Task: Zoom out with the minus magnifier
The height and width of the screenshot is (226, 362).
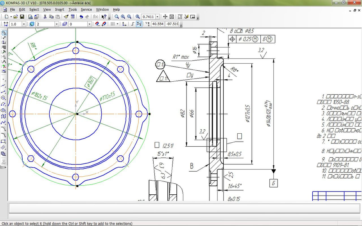Action: click(129, 17)
